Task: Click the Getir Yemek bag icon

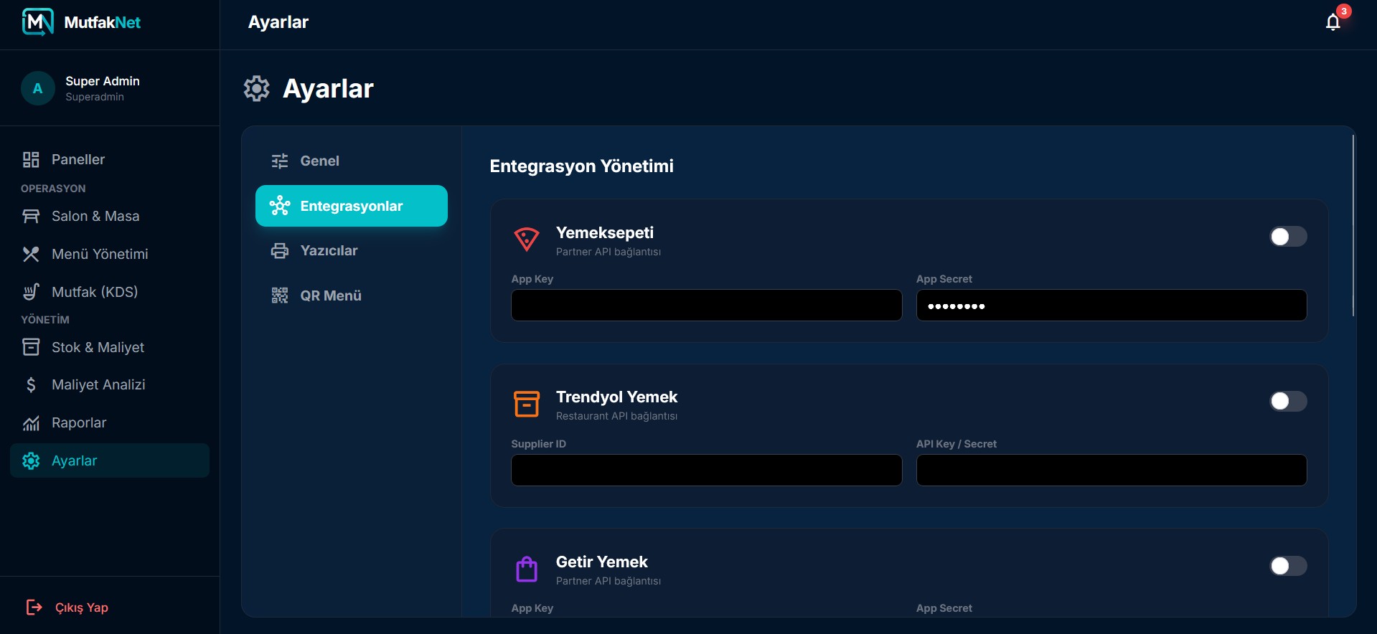Action: click(x=526, y=569)
